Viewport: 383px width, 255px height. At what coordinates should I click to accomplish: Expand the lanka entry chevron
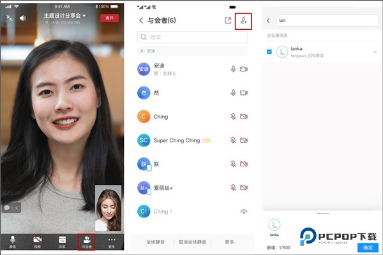coord(375,52)
